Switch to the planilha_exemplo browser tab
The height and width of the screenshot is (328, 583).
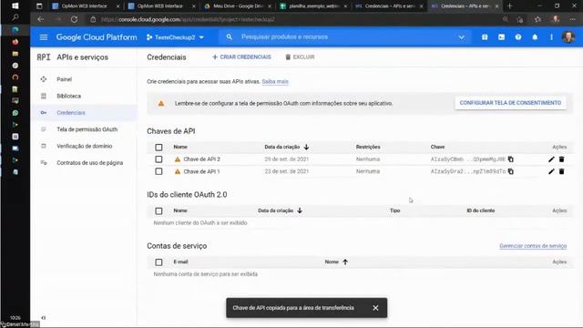[x=313, y=6]
